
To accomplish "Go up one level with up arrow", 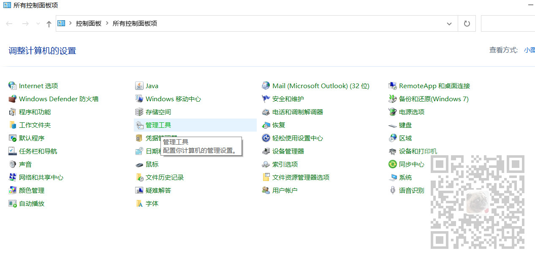I will click(49, 24).
